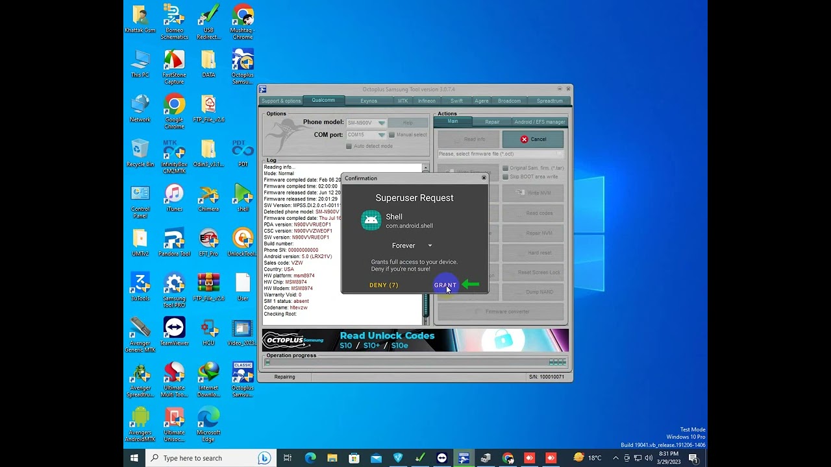831x467 pixels.
Task: Click the firmware file selection field
Action: click(x=500, y=154)
